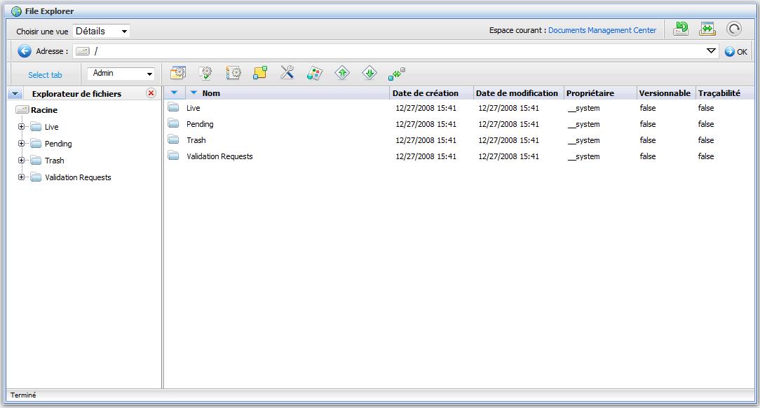
Task: Sort by Date de modification column header
Action: (517, 93)
